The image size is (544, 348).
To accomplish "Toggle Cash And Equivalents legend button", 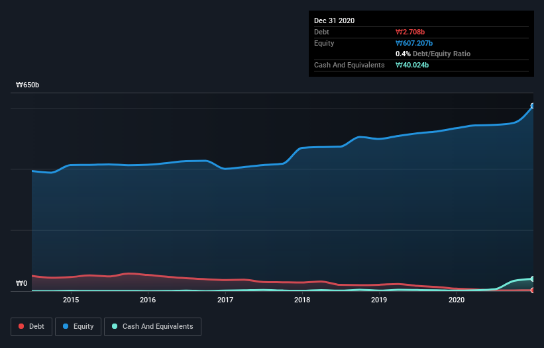I will 152,327.
